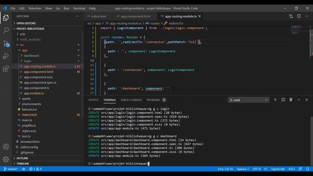Open Source Control view icon
The width and height of the screenshot is (313, 176).
click(x=6, y=44)
